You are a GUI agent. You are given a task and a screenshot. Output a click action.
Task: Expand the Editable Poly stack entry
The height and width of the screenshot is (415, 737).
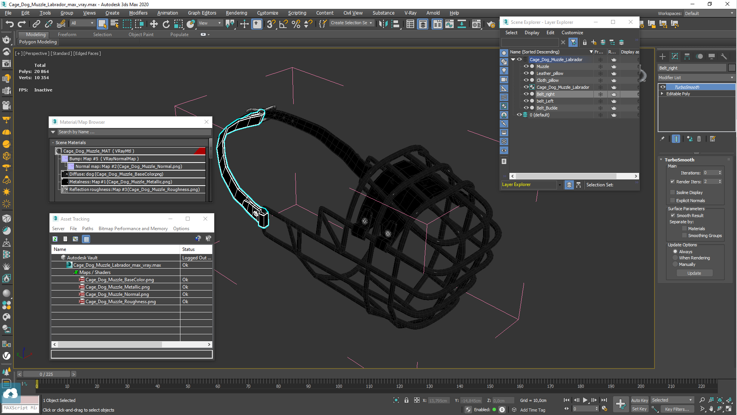pos(662,94)
